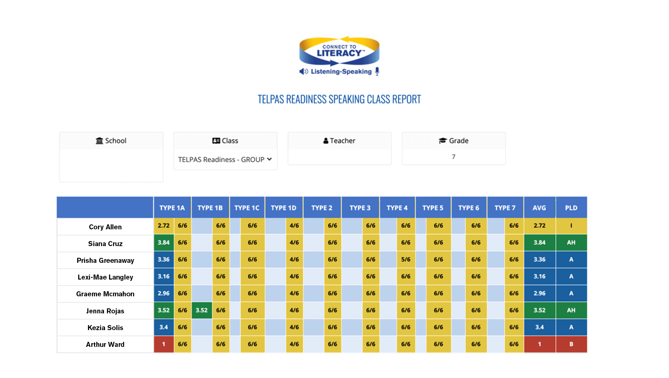Click the empty Teacher name field
The height and width of the screenshot is (378, 669).
[340, 157]
